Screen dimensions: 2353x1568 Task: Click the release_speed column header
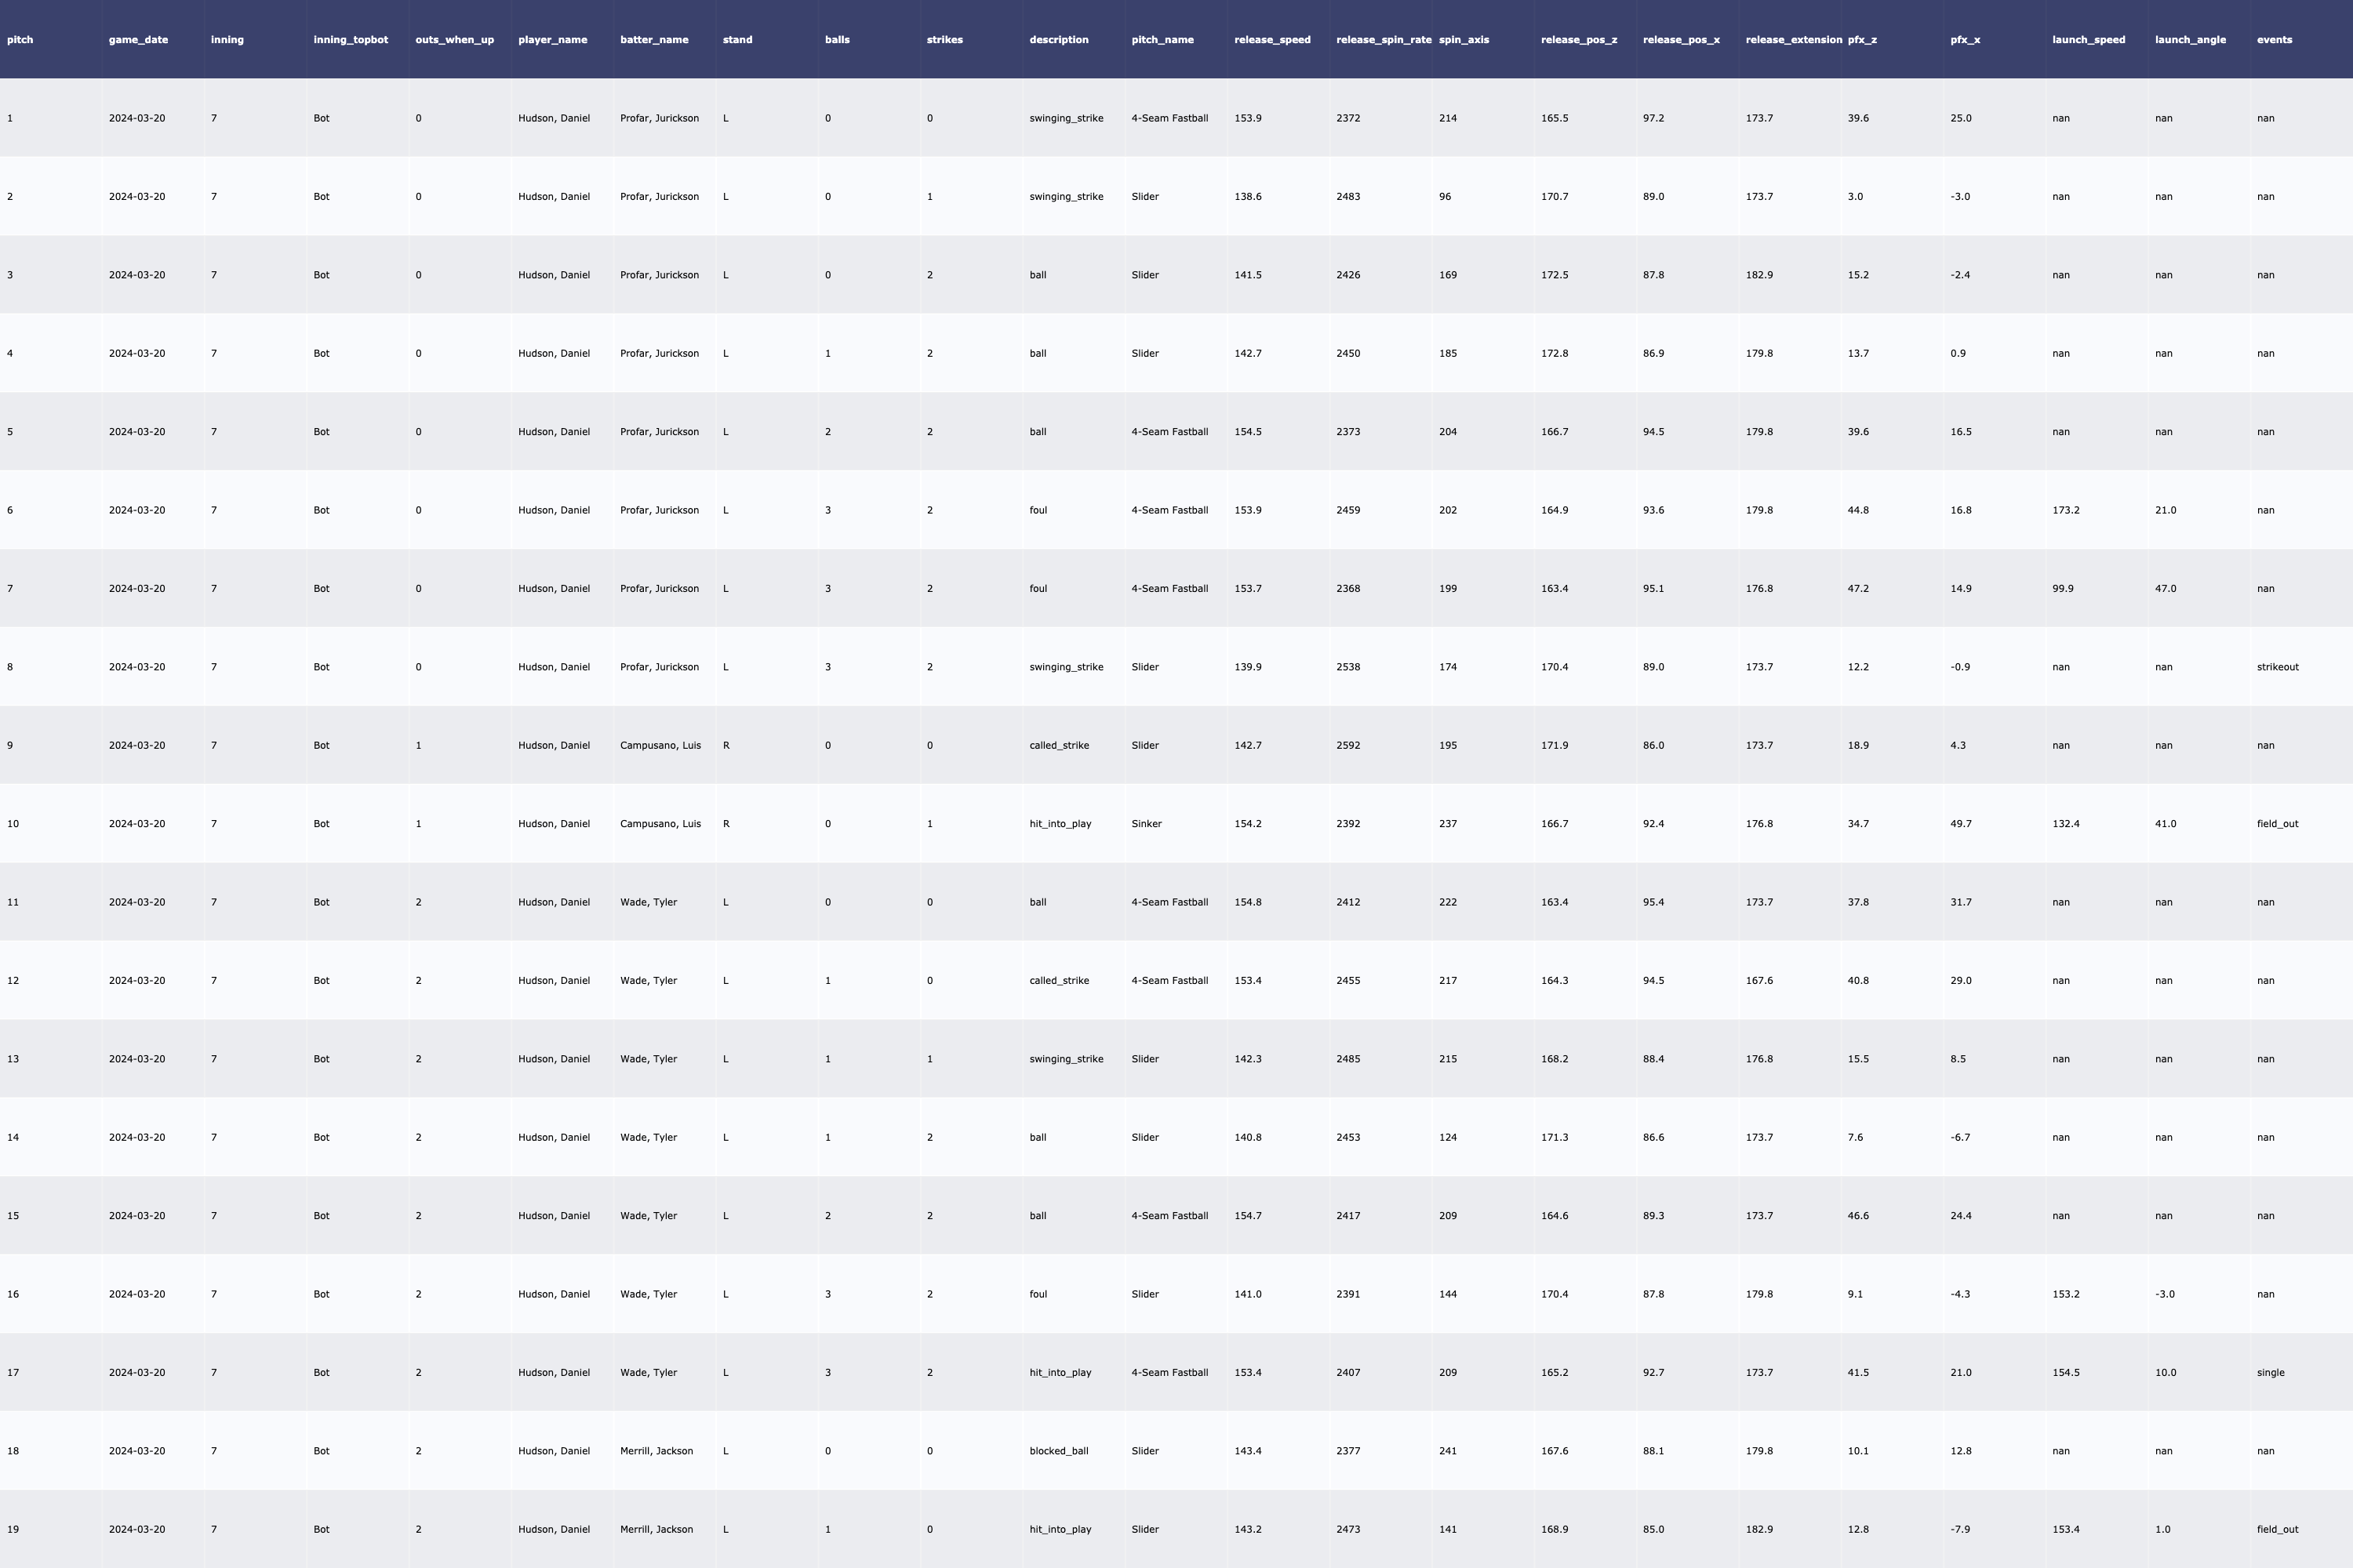[1271, 40]
